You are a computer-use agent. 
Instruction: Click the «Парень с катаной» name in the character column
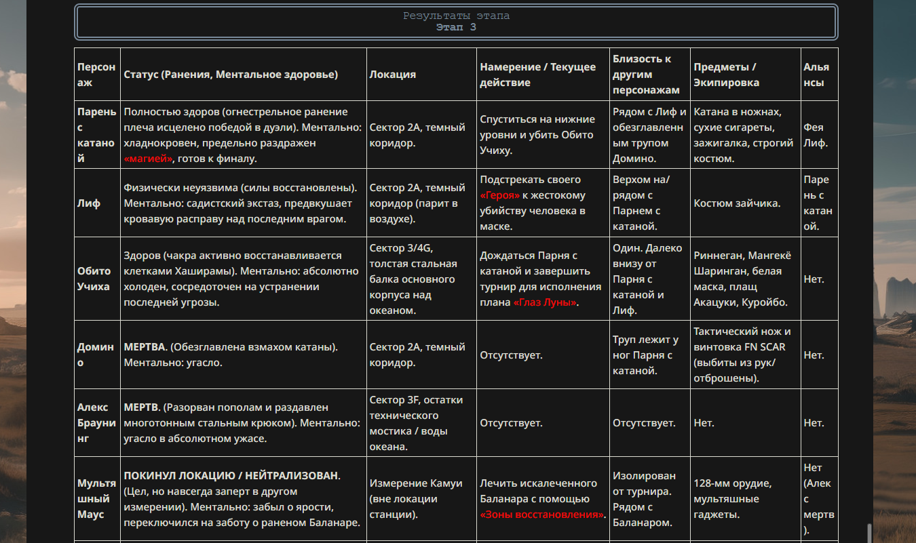point(97,135)
